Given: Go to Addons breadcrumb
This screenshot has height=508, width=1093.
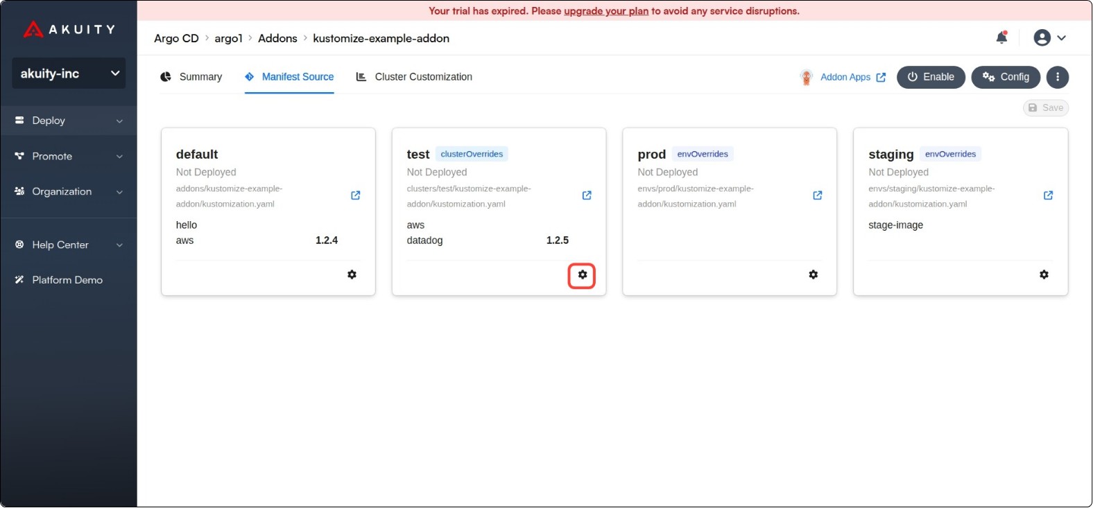Looking at the screenshot, I should pyautogui.click(x=277, y=39).
